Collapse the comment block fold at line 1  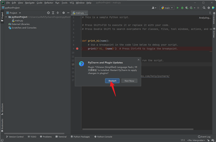click(x=81, y=17)
